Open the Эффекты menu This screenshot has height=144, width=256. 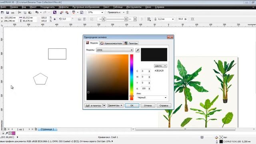coord(64,7)
